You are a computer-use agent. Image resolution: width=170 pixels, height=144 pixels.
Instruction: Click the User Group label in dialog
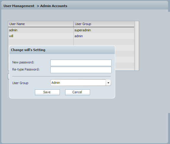click(x=20, y=83)
